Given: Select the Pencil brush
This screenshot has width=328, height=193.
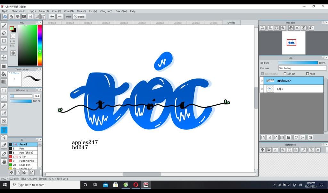Looking at the screenshot, I should coord(23,144).
